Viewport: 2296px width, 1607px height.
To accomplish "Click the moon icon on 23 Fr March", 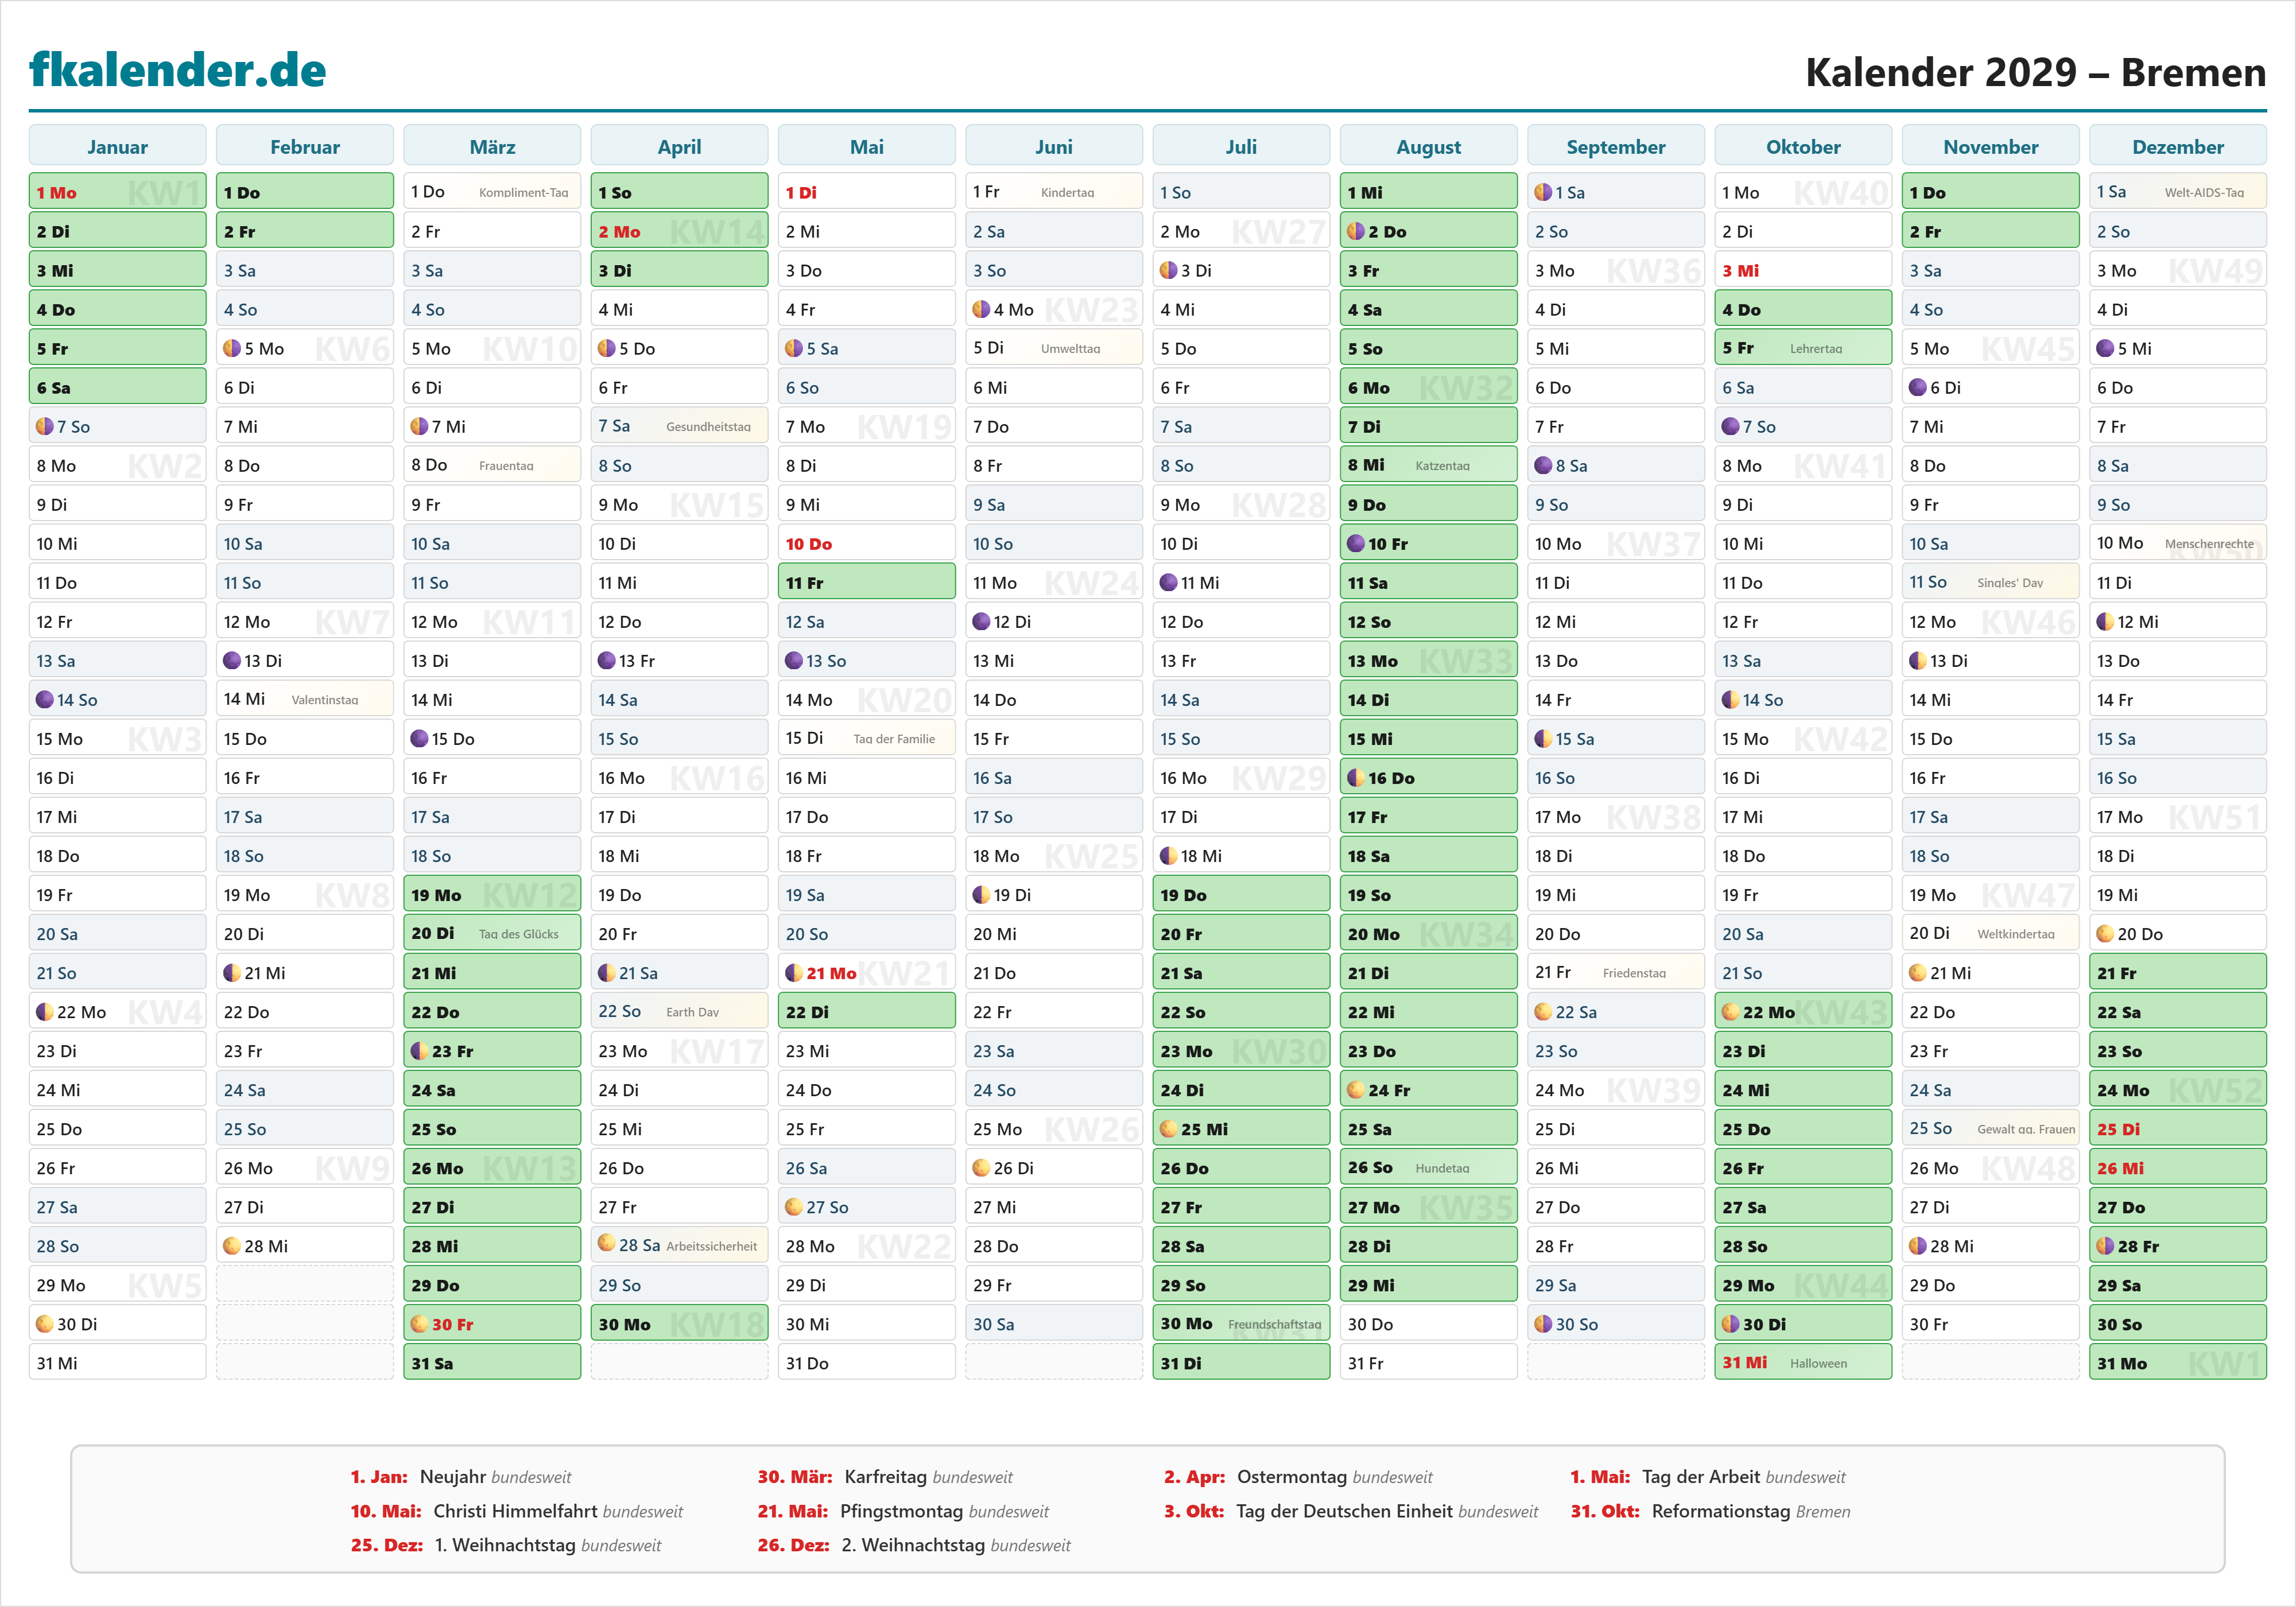I will tap(420, 1051).
